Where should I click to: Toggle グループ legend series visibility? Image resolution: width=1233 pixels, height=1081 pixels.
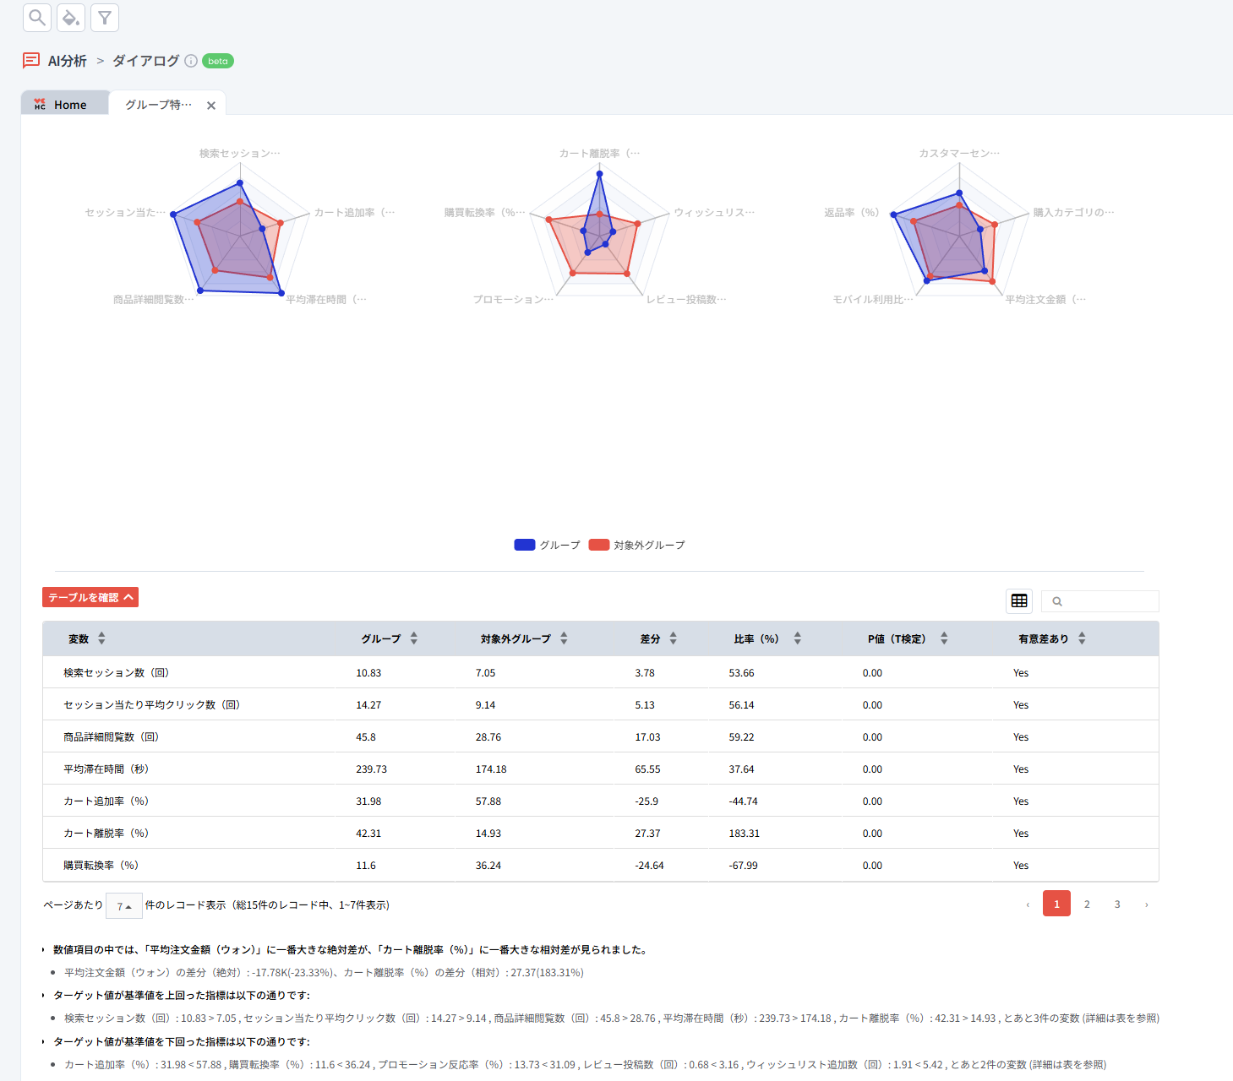coord(548,546)
